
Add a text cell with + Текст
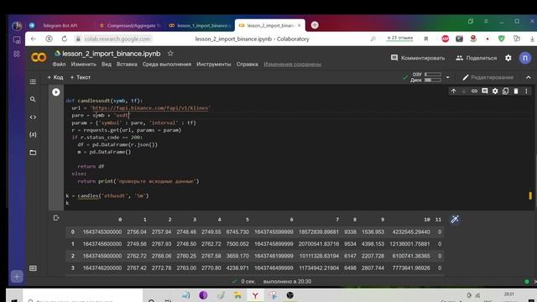tap(81, 77)
